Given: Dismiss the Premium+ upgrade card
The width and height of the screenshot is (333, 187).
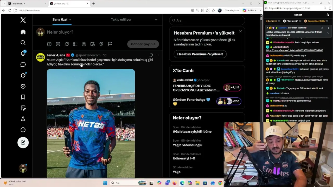Looking at the screenshot, I should click(x=240, y=31).
